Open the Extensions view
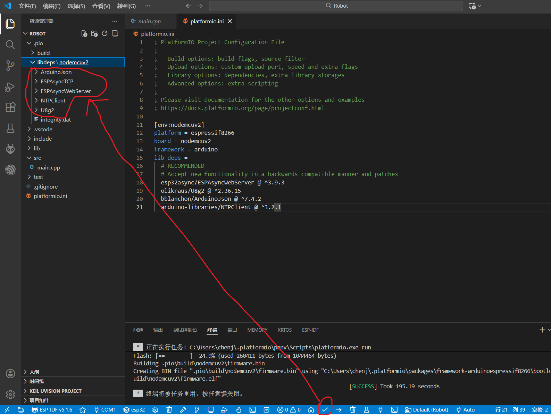This screenshot has width=551, height=415. coord(10,107)
